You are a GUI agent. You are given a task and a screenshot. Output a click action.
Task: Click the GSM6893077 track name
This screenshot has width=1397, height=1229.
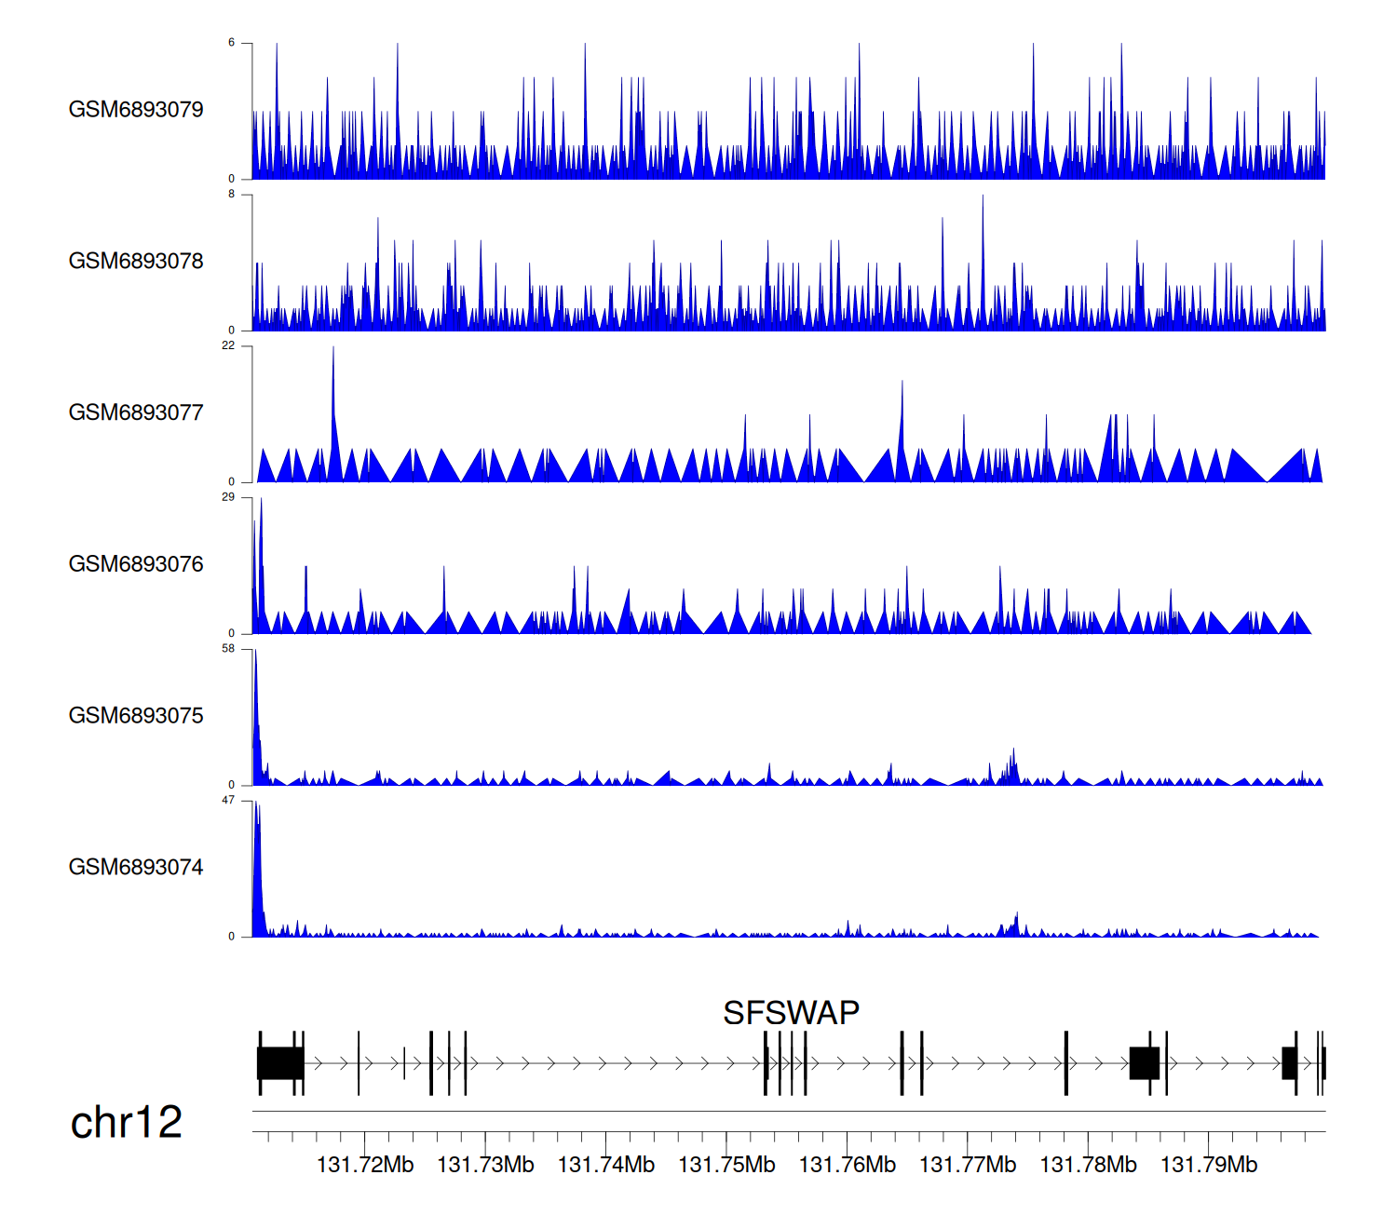[136, 413]
